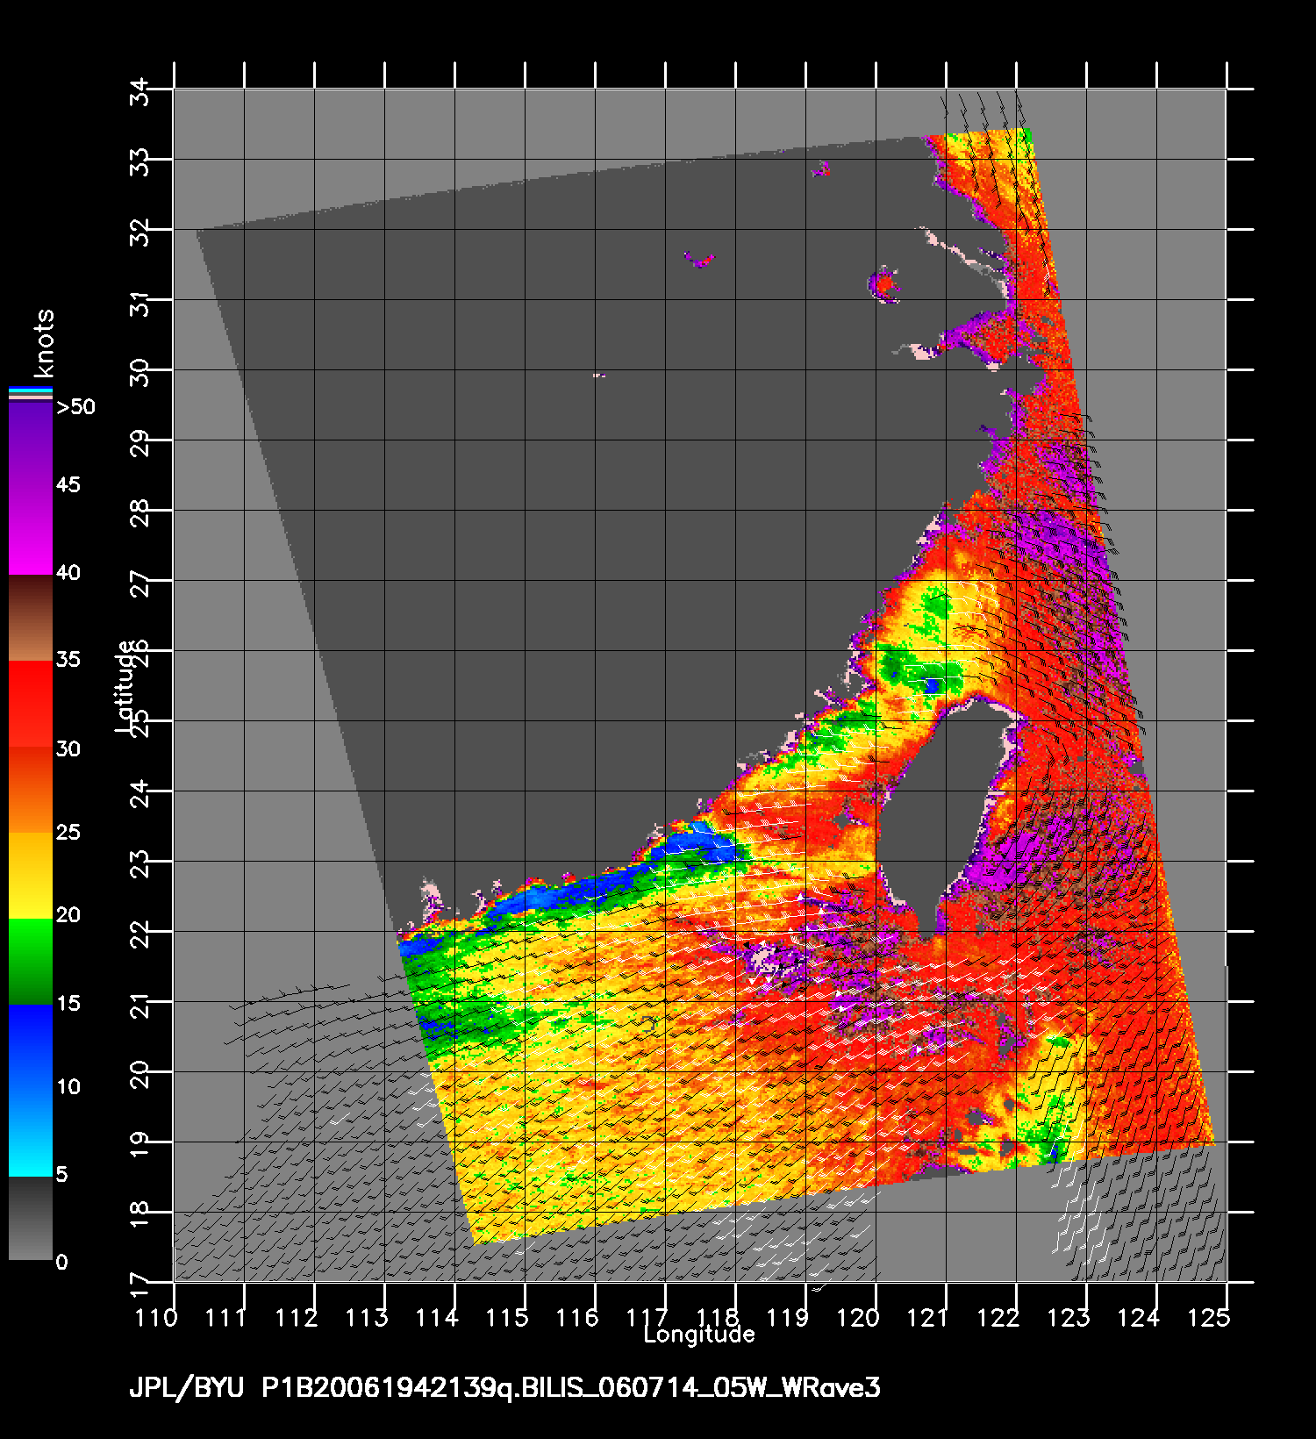Click latitude axis label '19'

[x=139, y=1144]
